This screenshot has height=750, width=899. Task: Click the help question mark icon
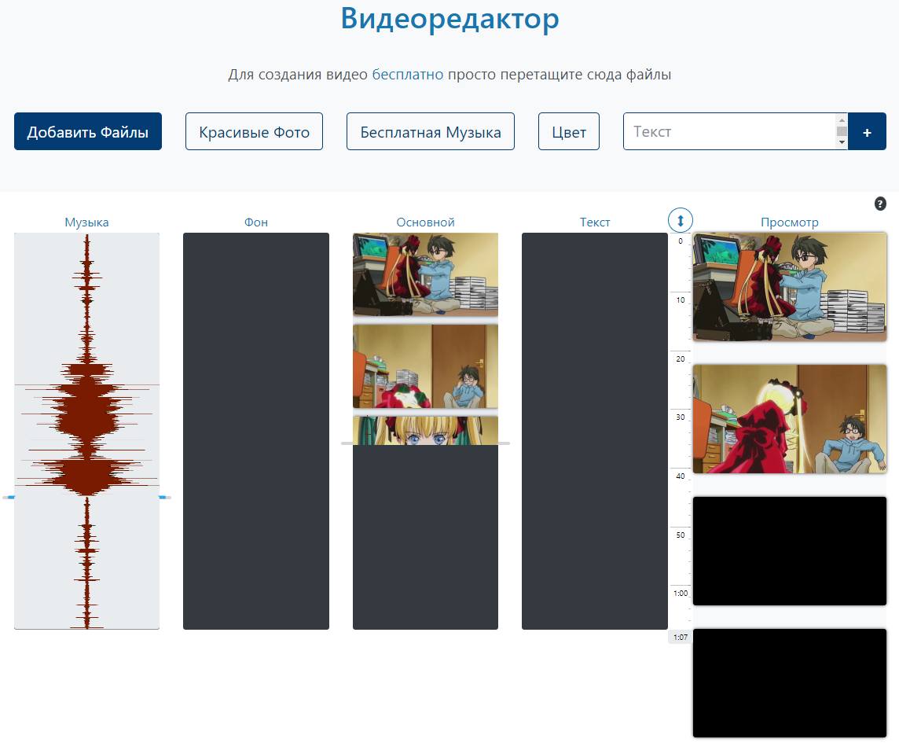coord(880,204)
